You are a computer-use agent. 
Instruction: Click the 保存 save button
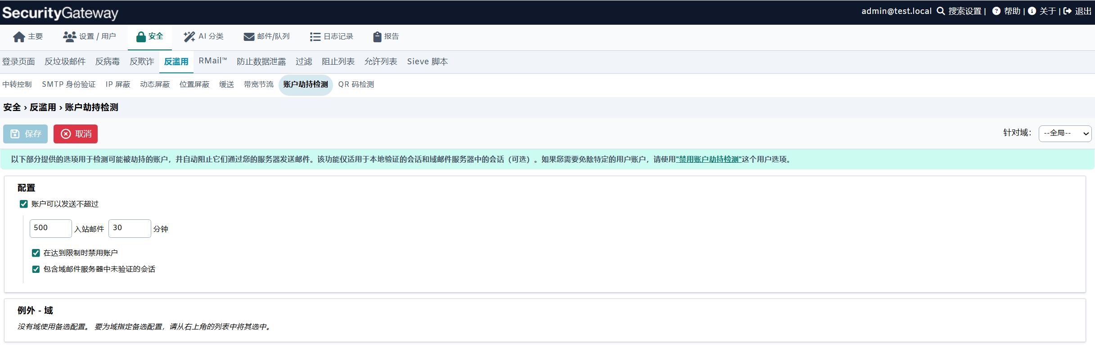[x=25, y=134]
